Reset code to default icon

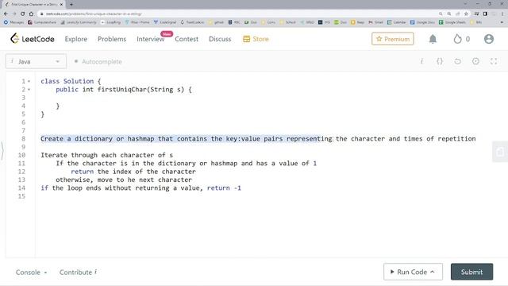[457, 61]
